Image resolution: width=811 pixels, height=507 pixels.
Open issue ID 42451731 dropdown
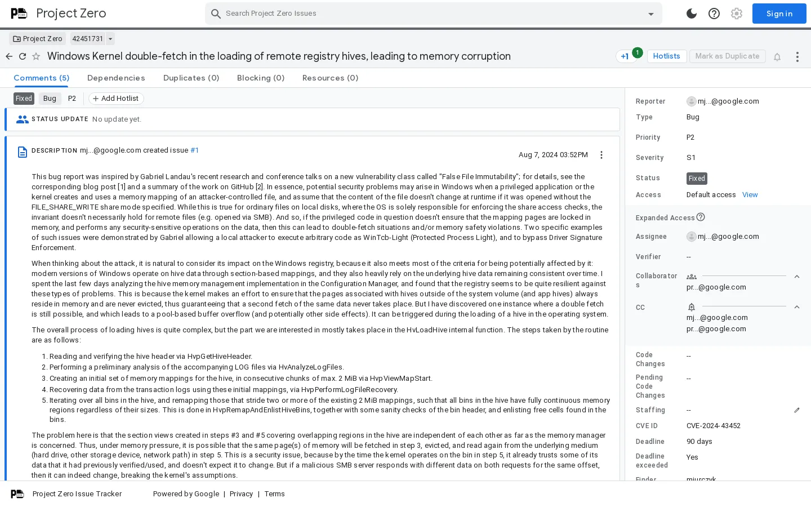coord(110,39)
